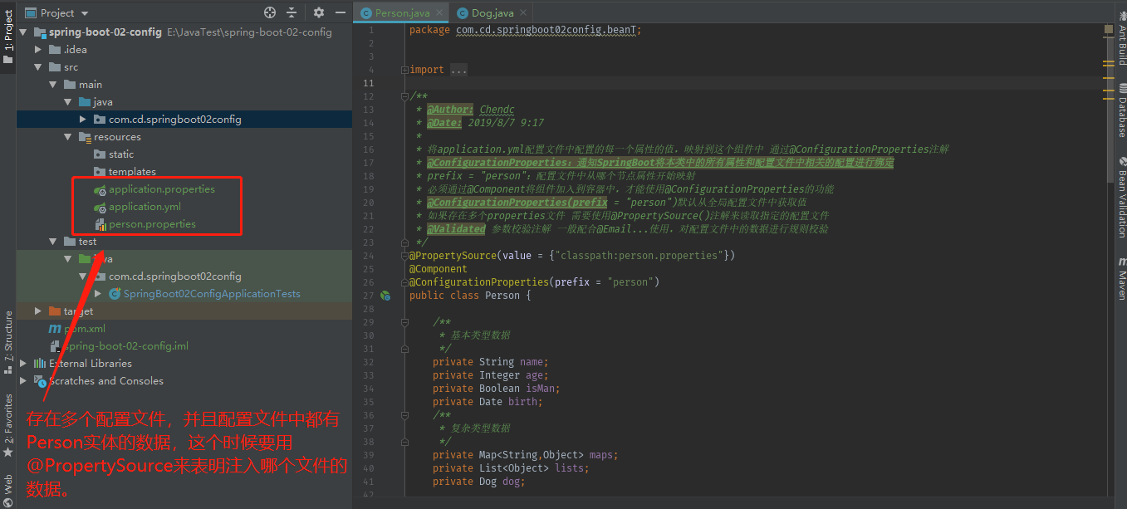The width and height of the screenshot is (1127, 509).
Task: Select application.yml in the tree
Action: point(145,207)
